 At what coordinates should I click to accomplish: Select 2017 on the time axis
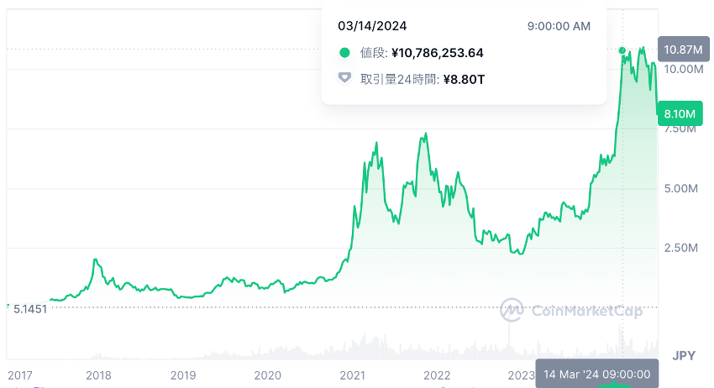point(20,375)
